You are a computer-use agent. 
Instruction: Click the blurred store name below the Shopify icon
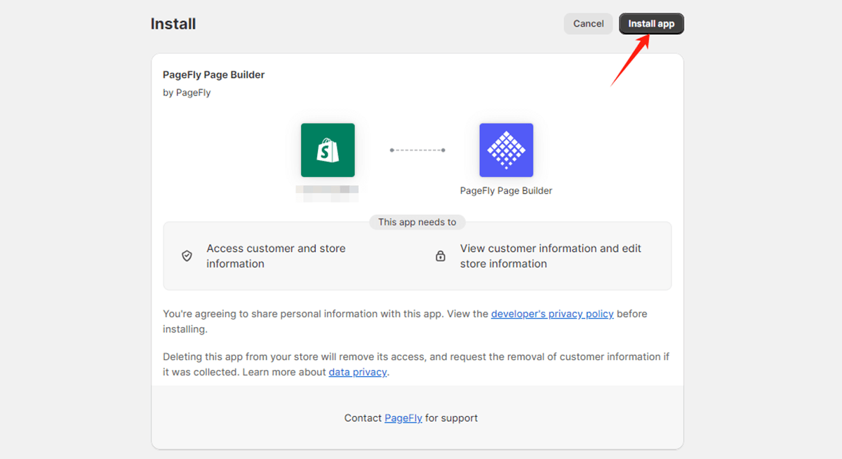(x=328, y=189)
